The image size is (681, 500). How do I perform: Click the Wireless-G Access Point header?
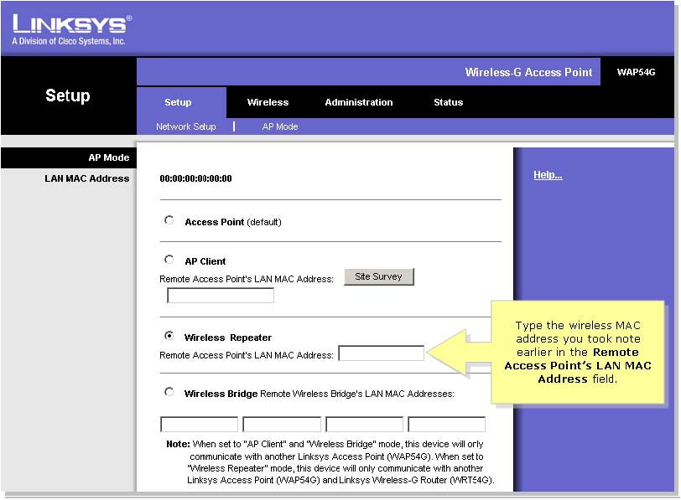(529, 72)
